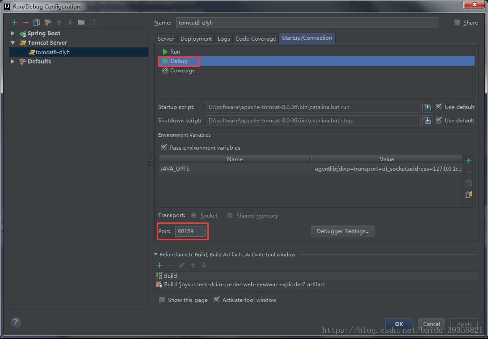Select the Build war exploded artifact row
The height and width of the screenshot is (339, 488).
tap(316, 284)
